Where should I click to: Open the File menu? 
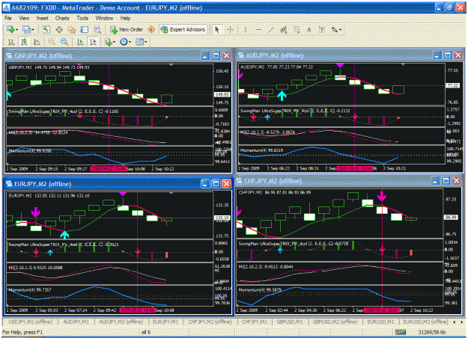pos(7,18)
